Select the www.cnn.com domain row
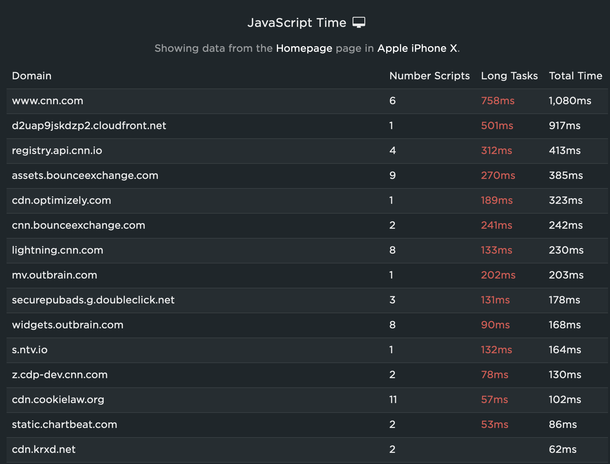The image size is (610, 464). tap(48, 101)
